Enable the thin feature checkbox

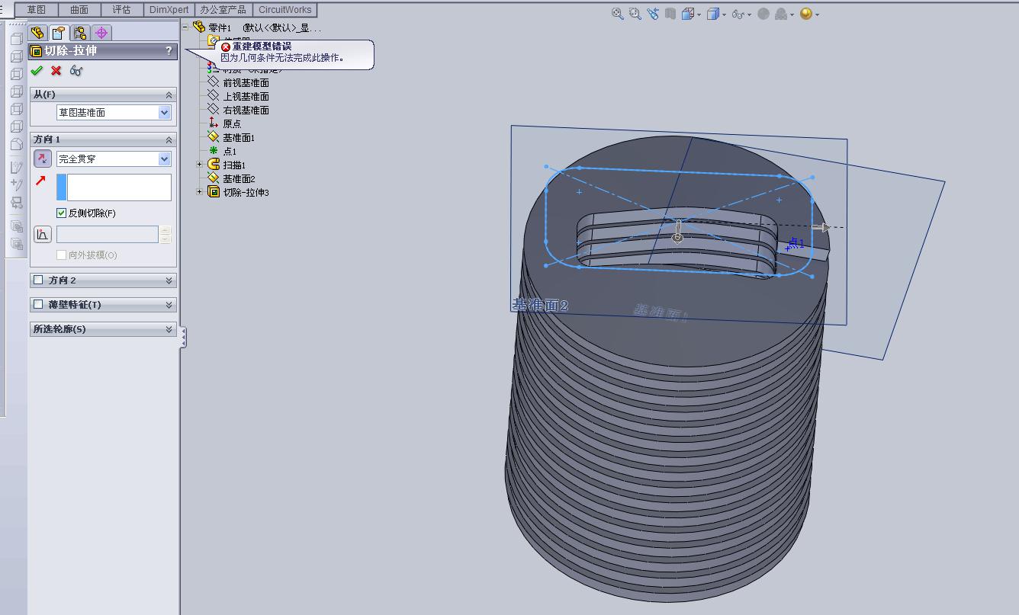[x=39, y=304]
